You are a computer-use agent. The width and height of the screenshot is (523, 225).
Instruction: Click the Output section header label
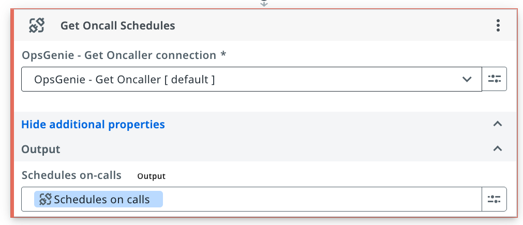pos(41,149)
